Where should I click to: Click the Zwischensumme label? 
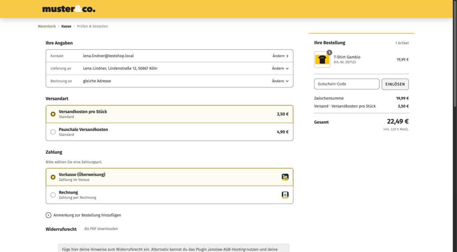click(329, 98)
